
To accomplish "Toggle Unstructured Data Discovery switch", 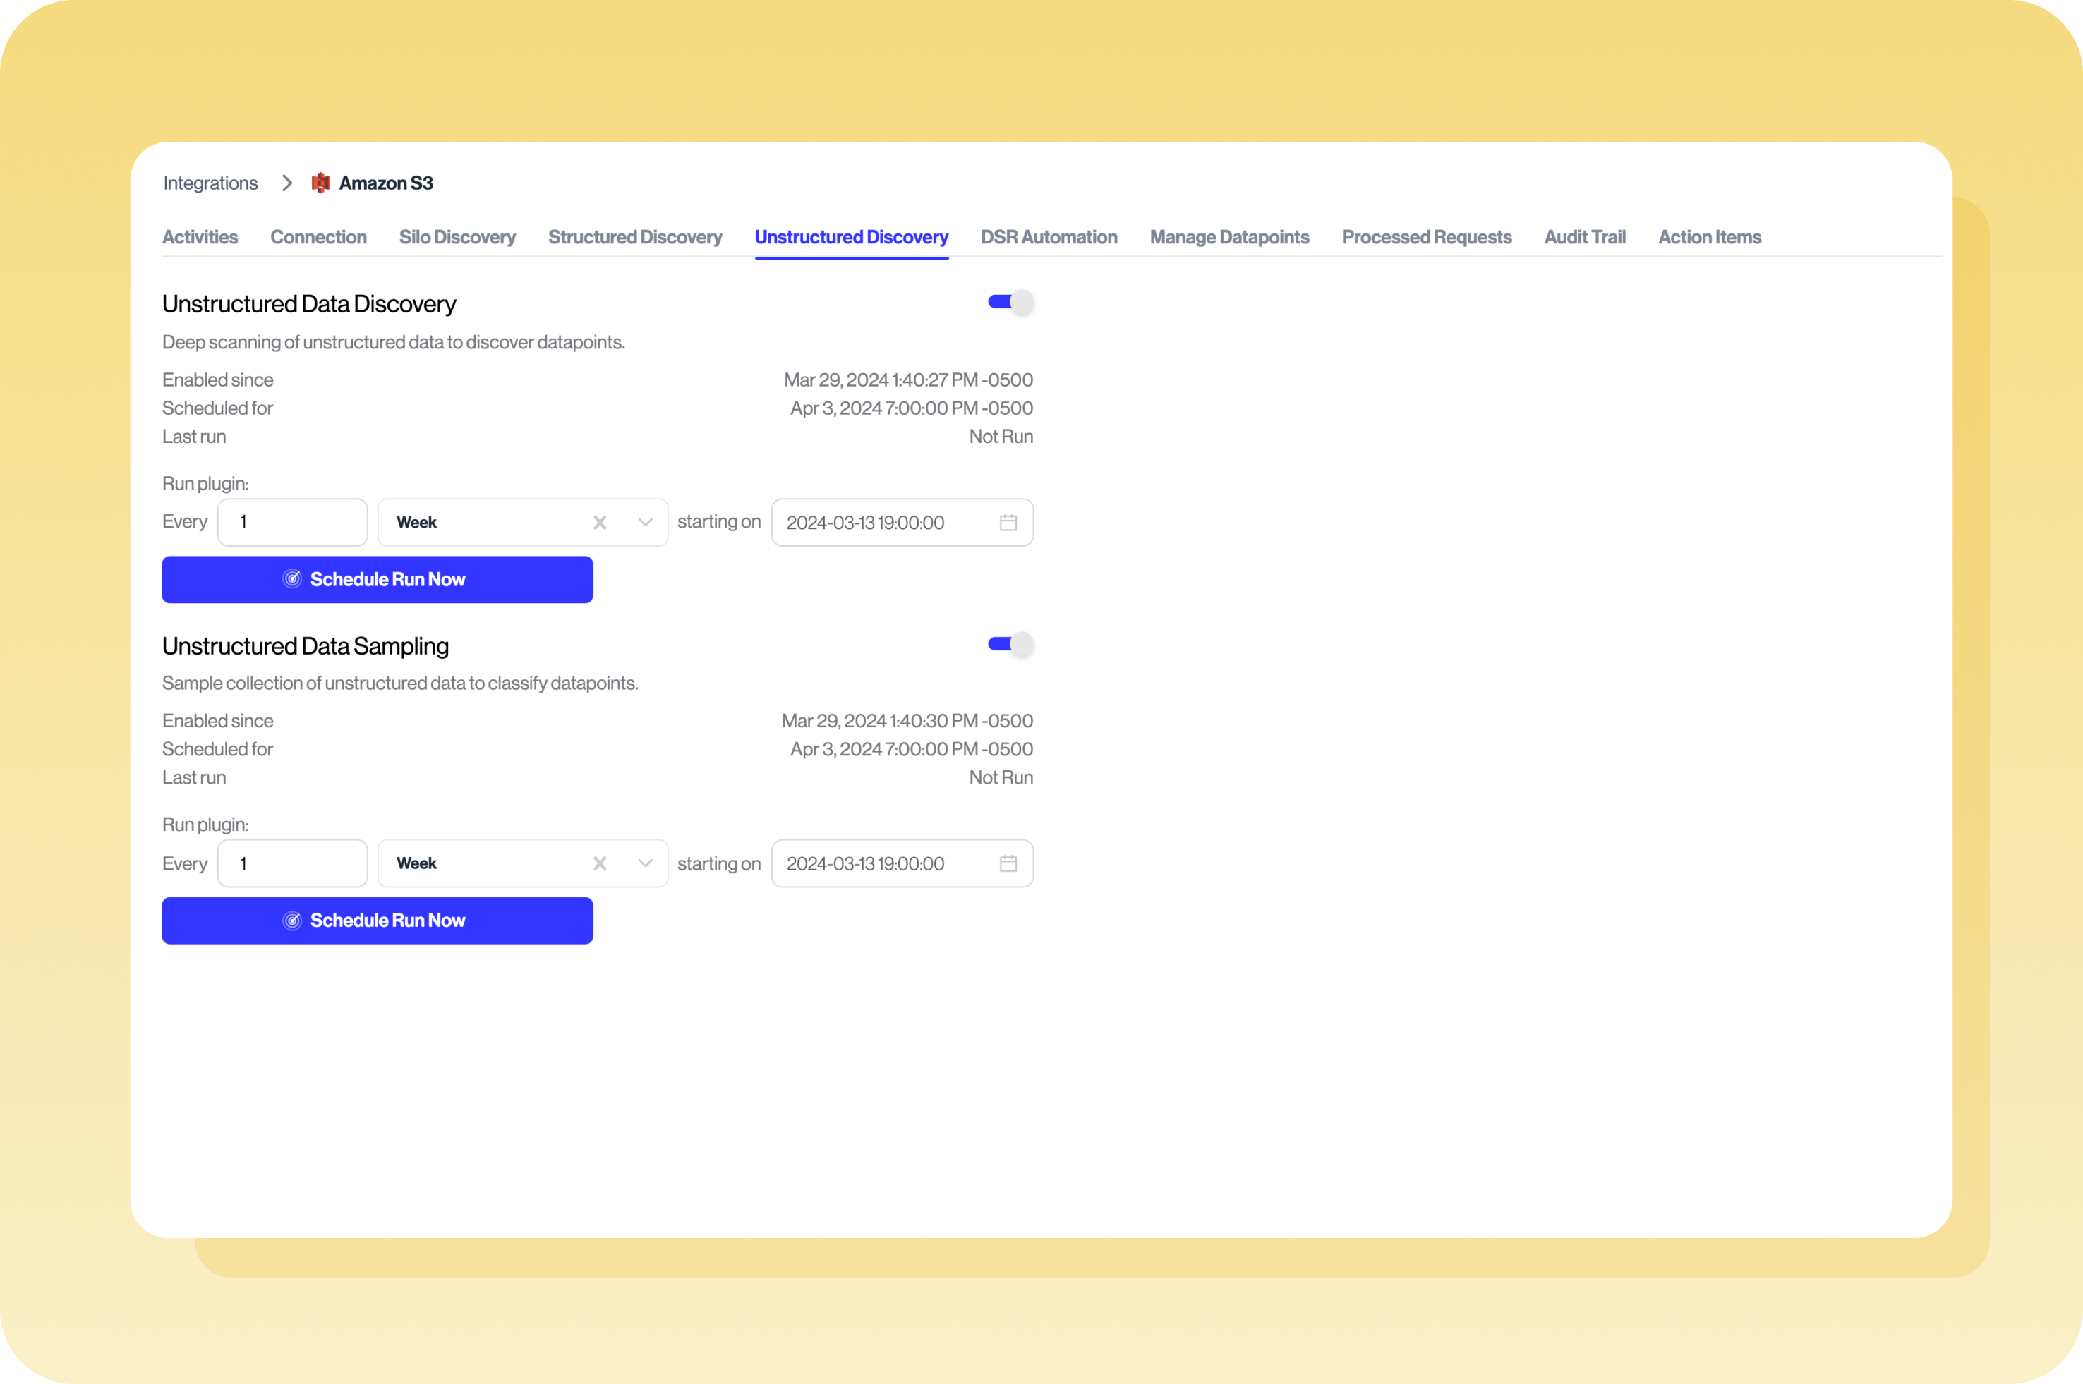I will tap(1010, 302).
